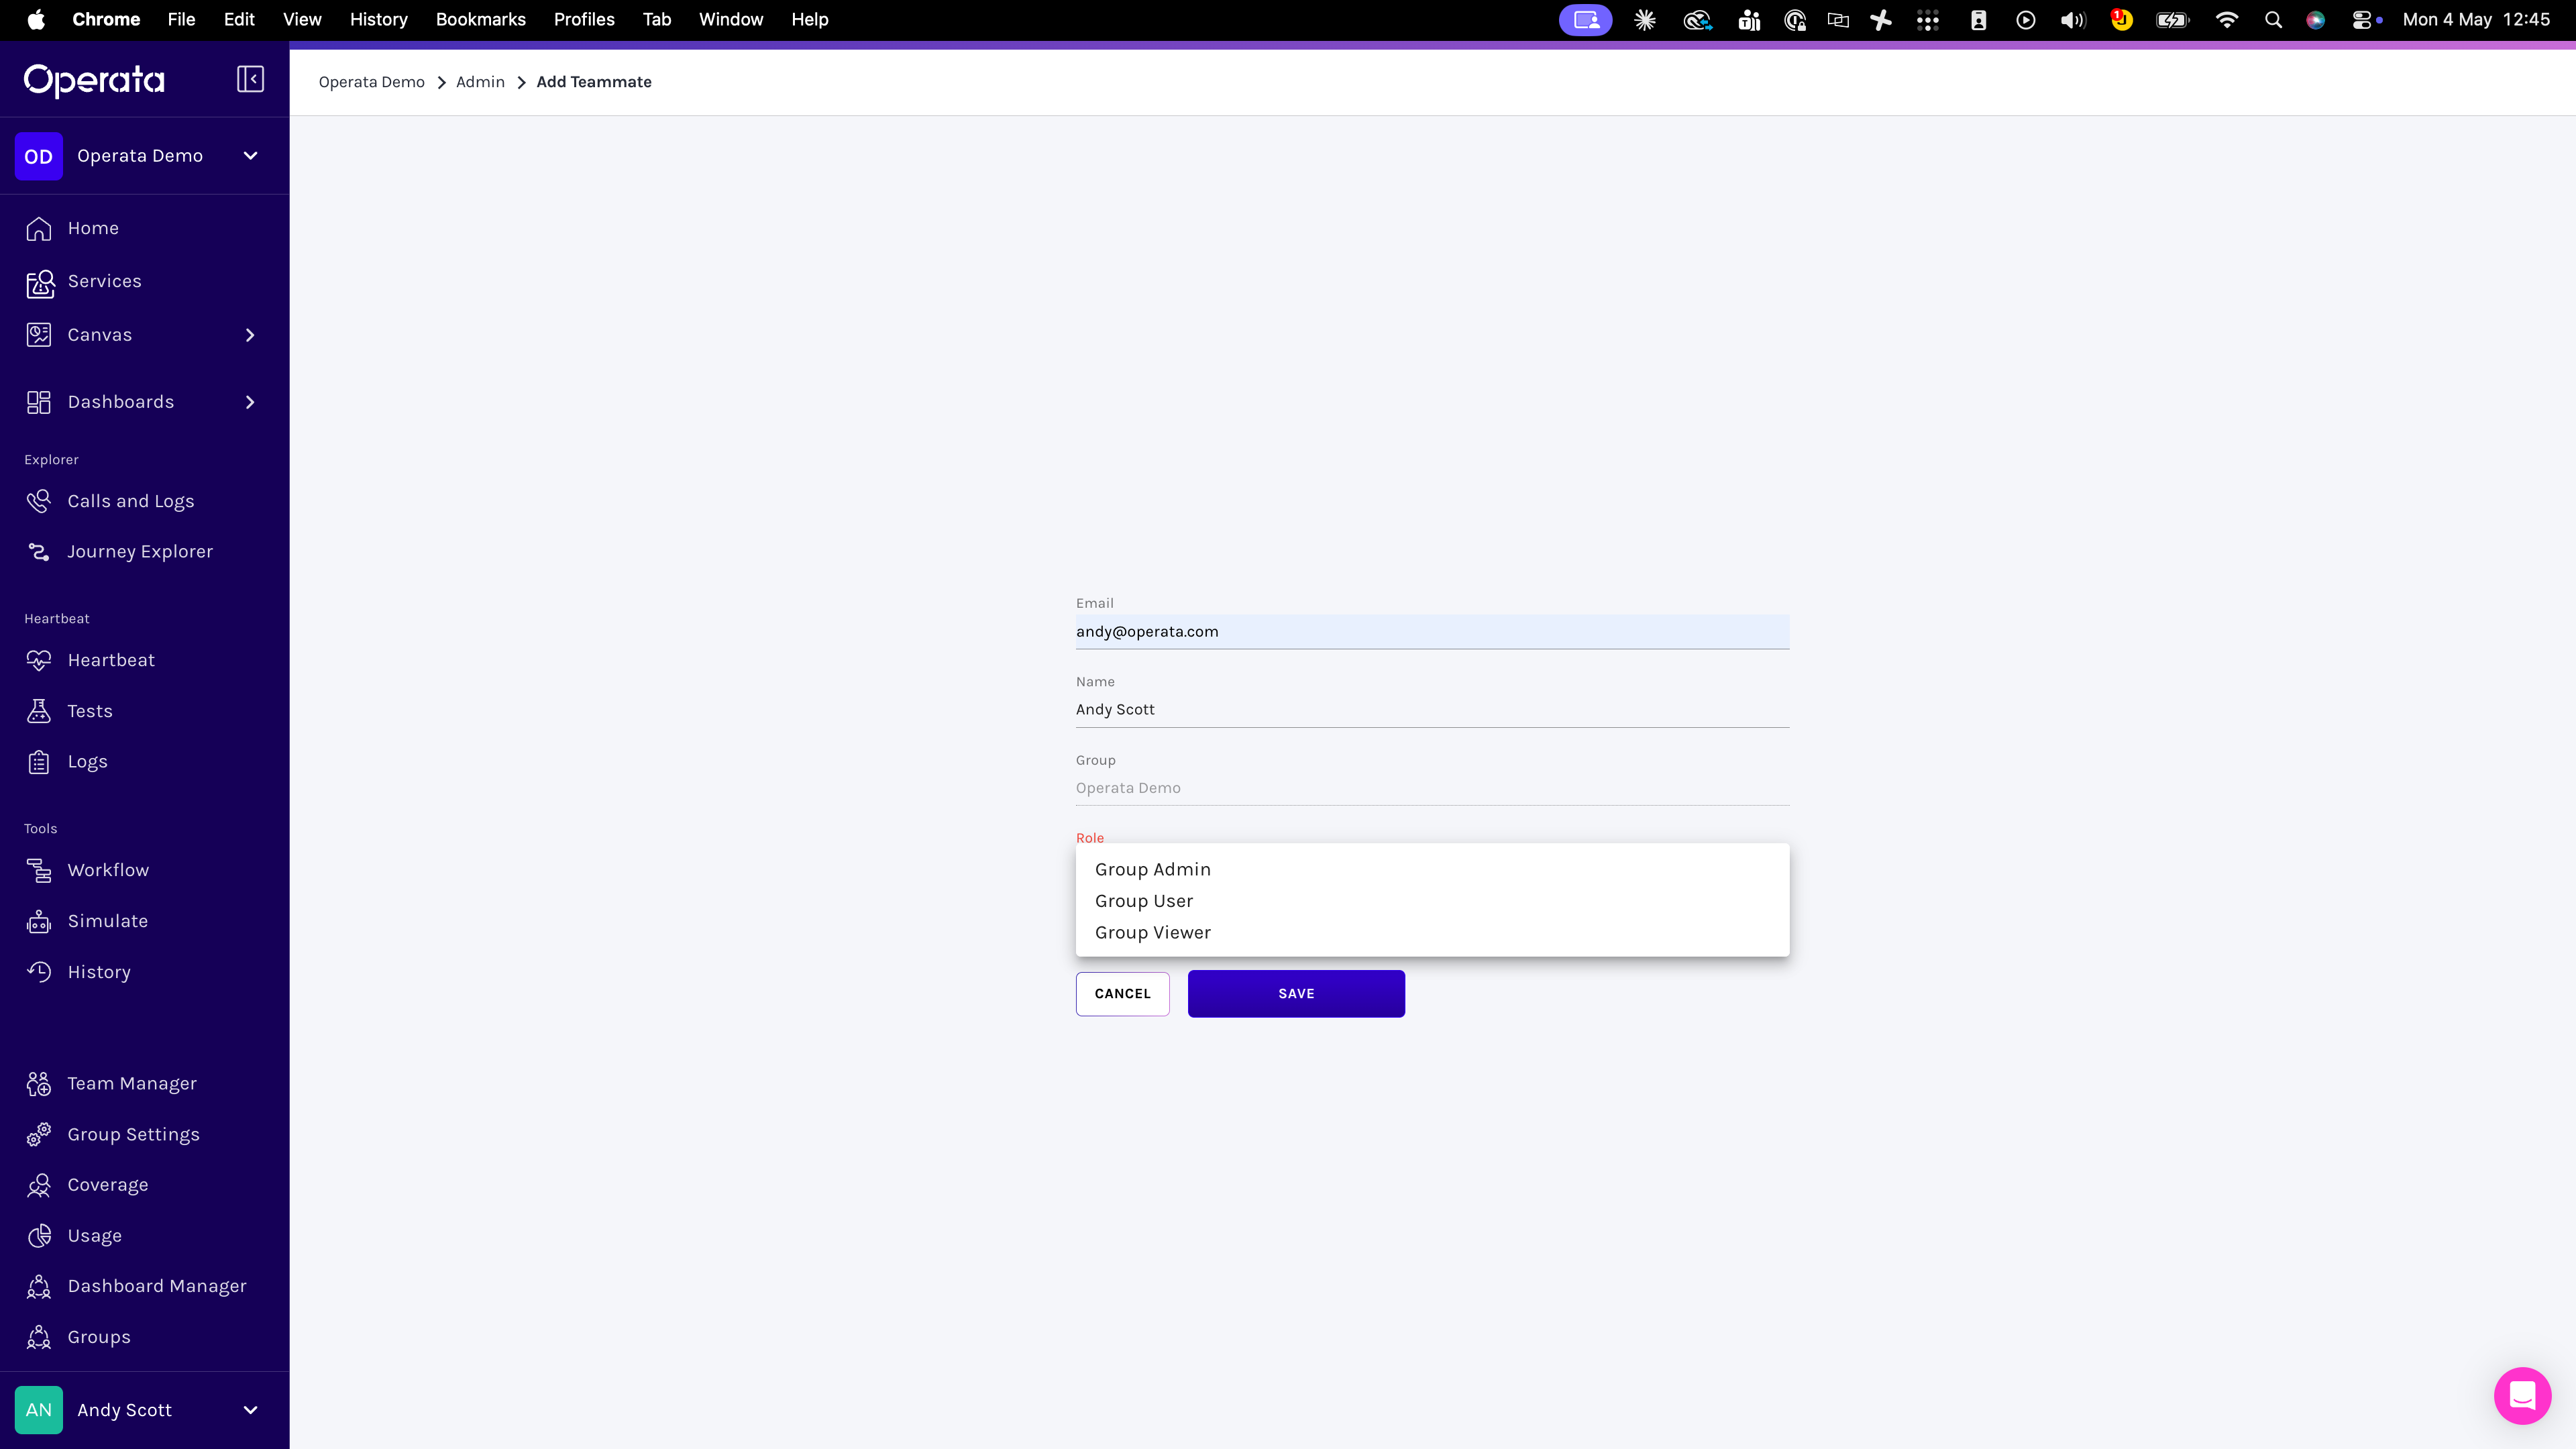2576x1449 pixels.
Task: Click the Dashboards grid icon
Action: tap(39, 402)
